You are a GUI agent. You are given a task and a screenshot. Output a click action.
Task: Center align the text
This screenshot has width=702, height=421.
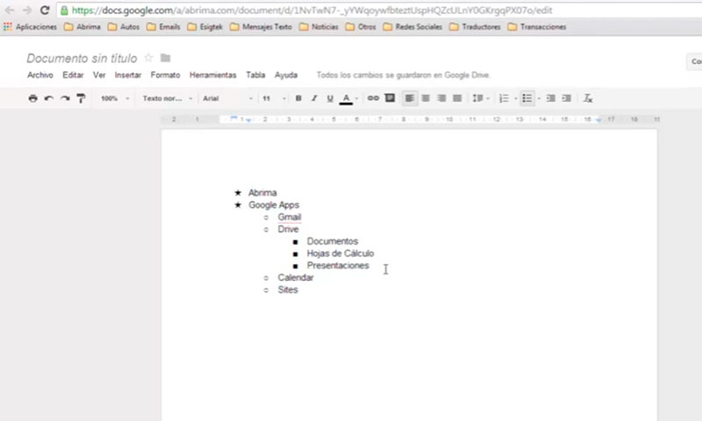426,98
